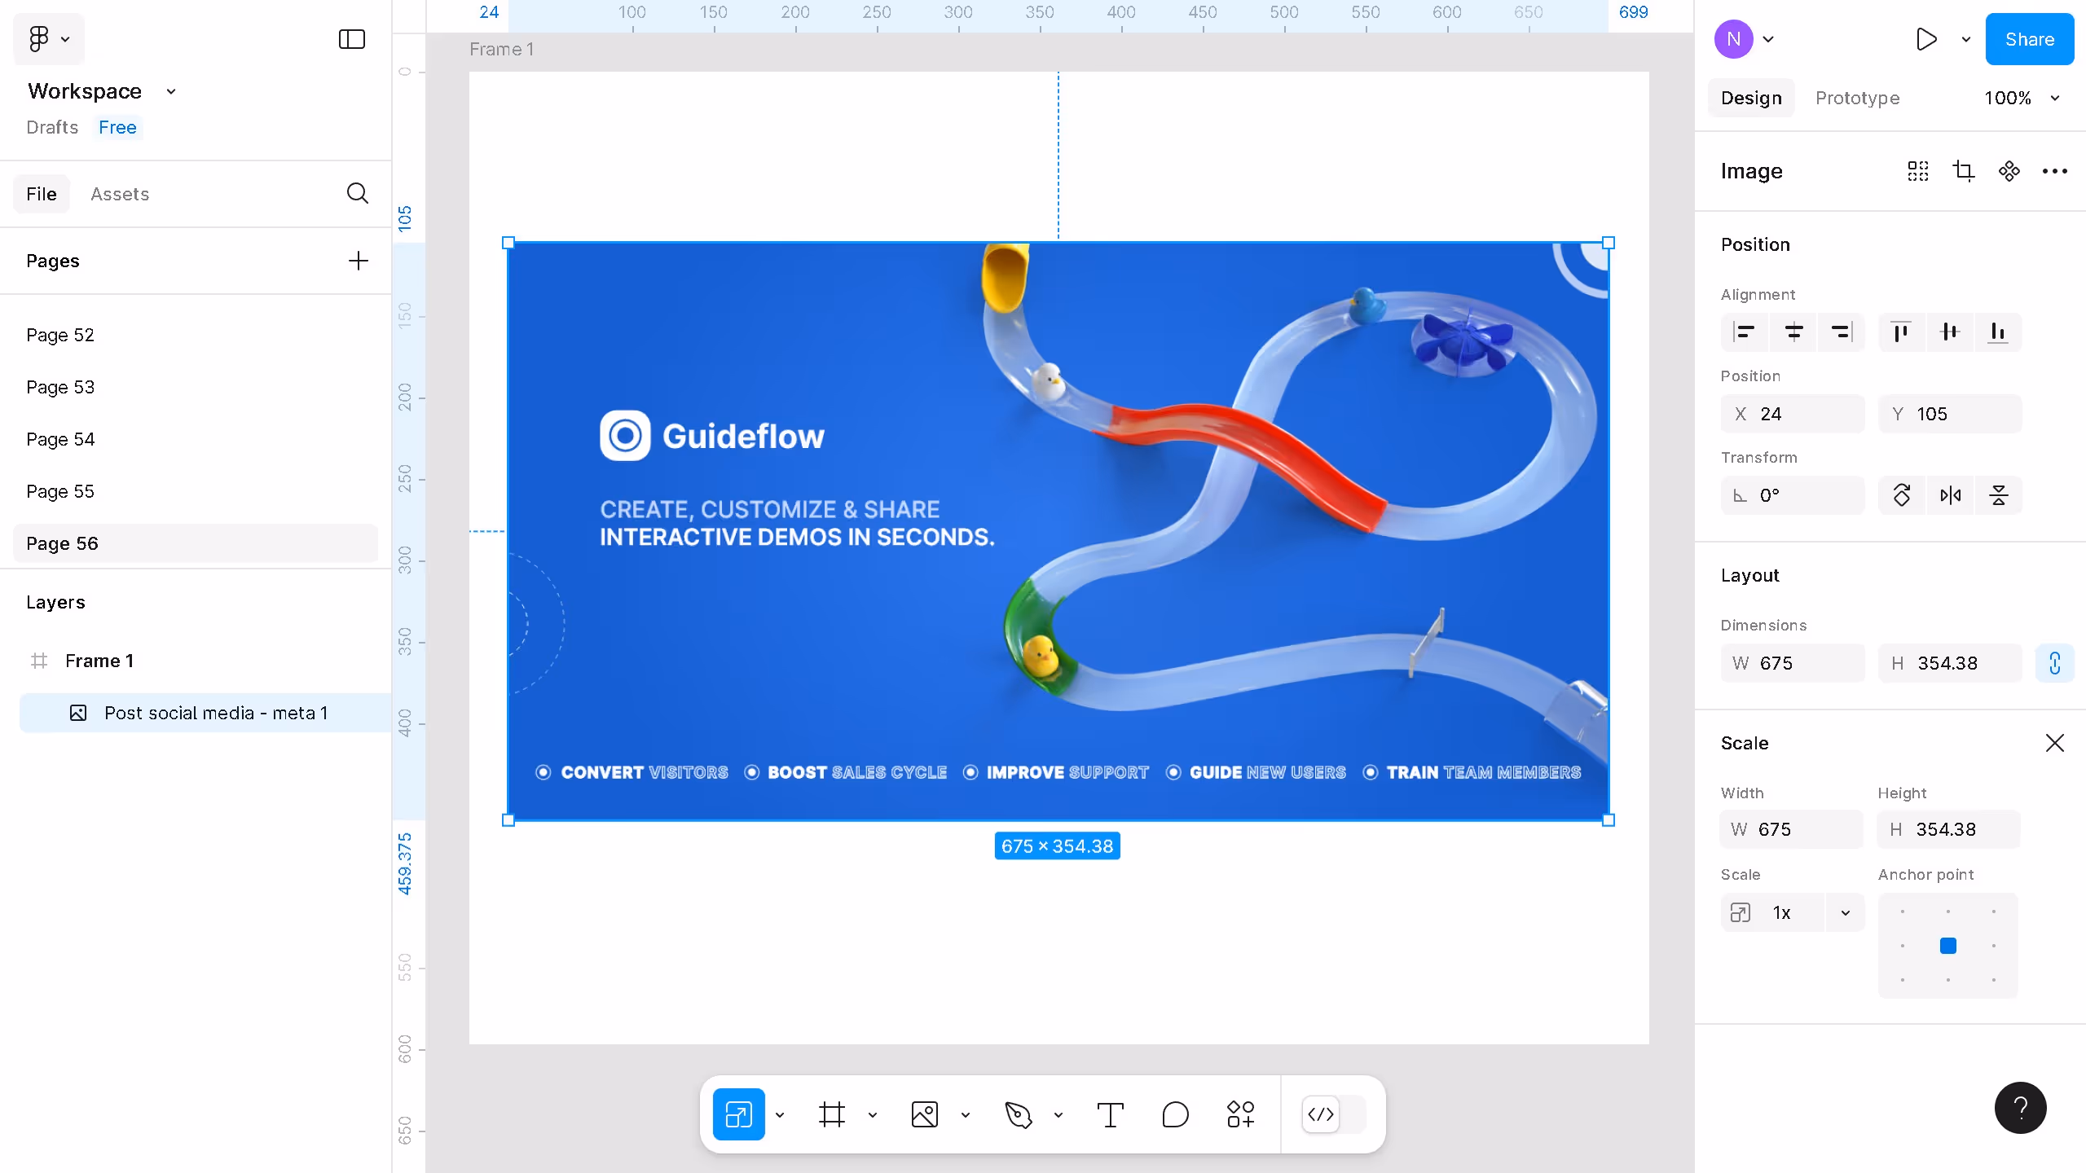The height and width of the screenshot is (1173, 2086).
Task: Add a new page with plus
Action: 358,261
